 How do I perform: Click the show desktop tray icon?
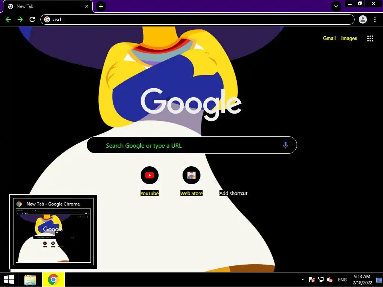[x=379, y=280]
